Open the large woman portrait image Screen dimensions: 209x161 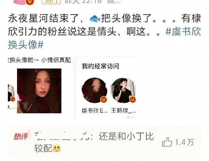pyautogui.click(x=39, y=91)
